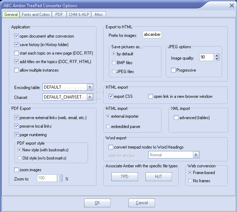Toggle preserve external links checkbox
The width and height of the screenshot is (237, 212).
point(16,118)
